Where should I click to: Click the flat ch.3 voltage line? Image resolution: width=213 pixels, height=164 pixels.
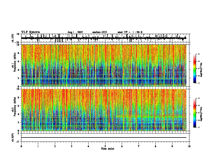tap(104, 137)
